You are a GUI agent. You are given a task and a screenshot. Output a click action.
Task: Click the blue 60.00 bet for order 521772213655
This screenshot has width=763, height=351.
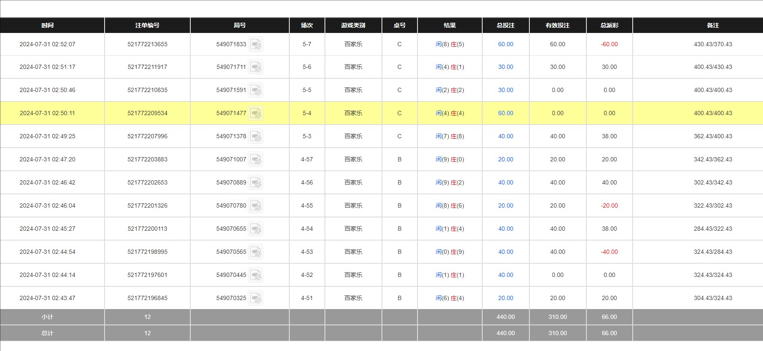[x=505, y=44]
